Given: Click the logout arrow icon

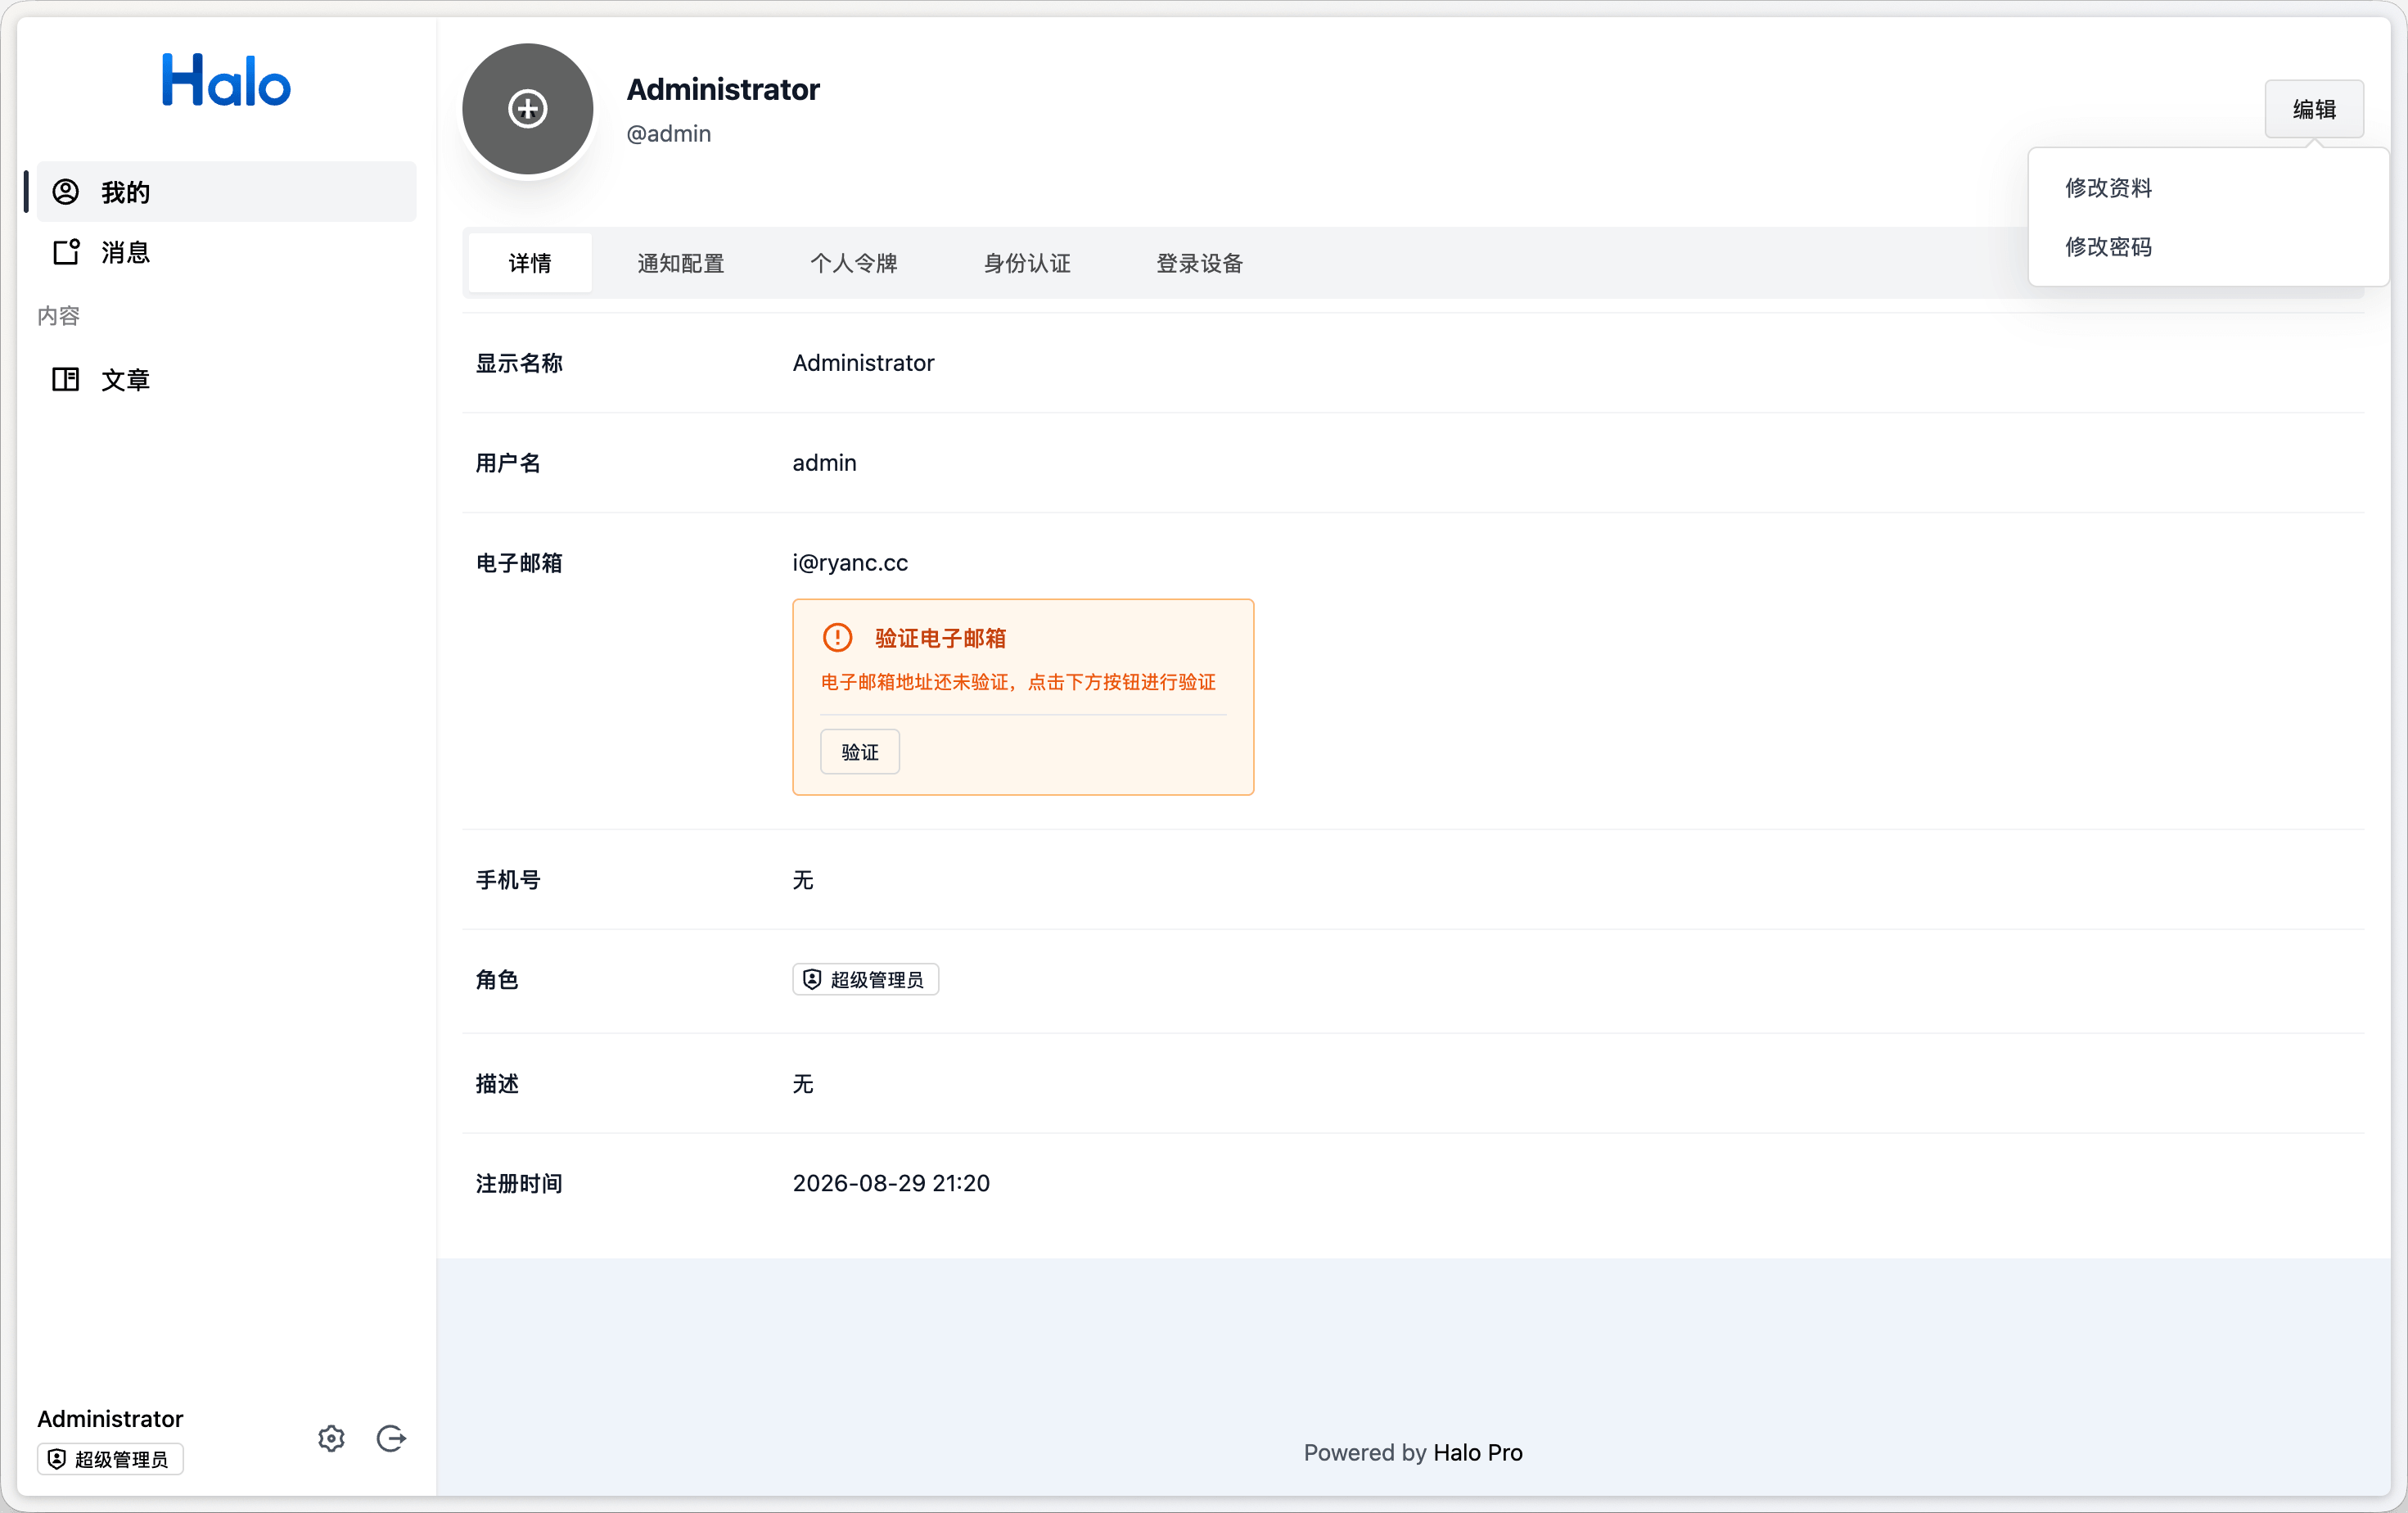Looking at the screenshot, I should point(391,1438).
